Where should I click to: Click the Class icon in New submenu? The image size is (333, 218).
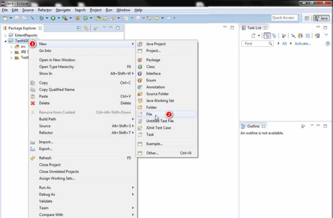[x=140, y=67]
